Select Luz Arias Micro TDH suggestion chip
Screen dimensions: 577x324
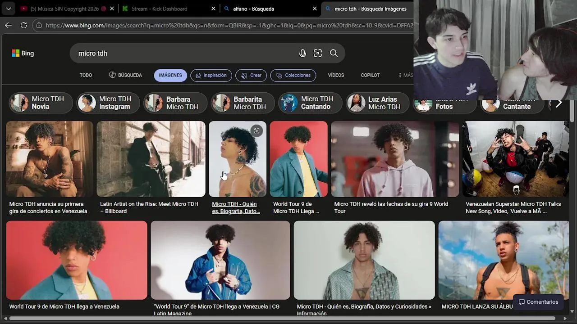(377, 103)
